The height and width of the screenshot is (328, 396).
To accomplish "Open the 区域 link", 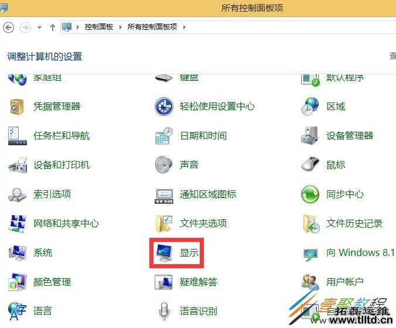I will click(x=336, y=106).
